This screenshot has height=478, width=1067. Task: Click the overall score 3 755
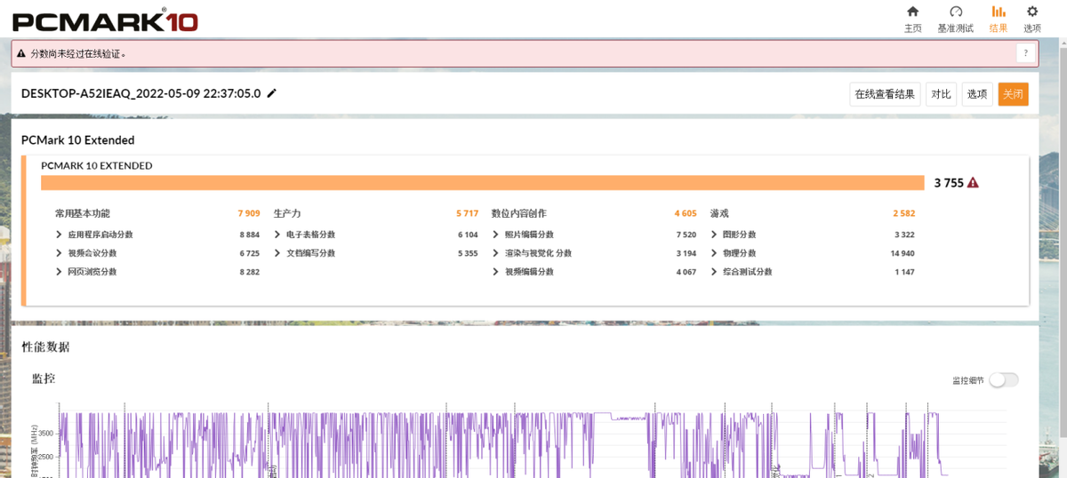pyautogui.click(x=949, y=183)
